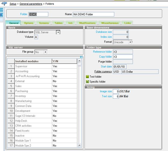168x151 pixels.
Task: Select the A/P-A/R Accounting row
Action: [42, 76]
